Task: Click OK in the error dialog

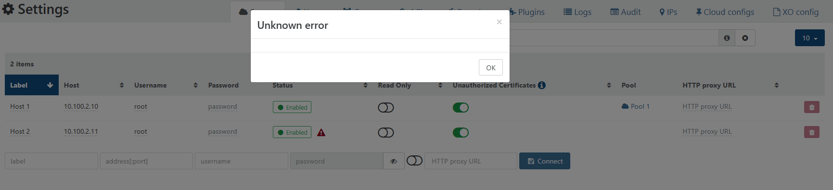Action: (x=490, y=67)
